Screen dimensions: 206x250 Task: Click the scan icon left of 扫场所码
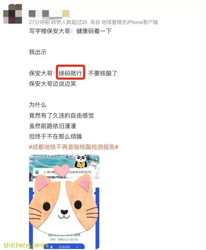pos(51,247)
